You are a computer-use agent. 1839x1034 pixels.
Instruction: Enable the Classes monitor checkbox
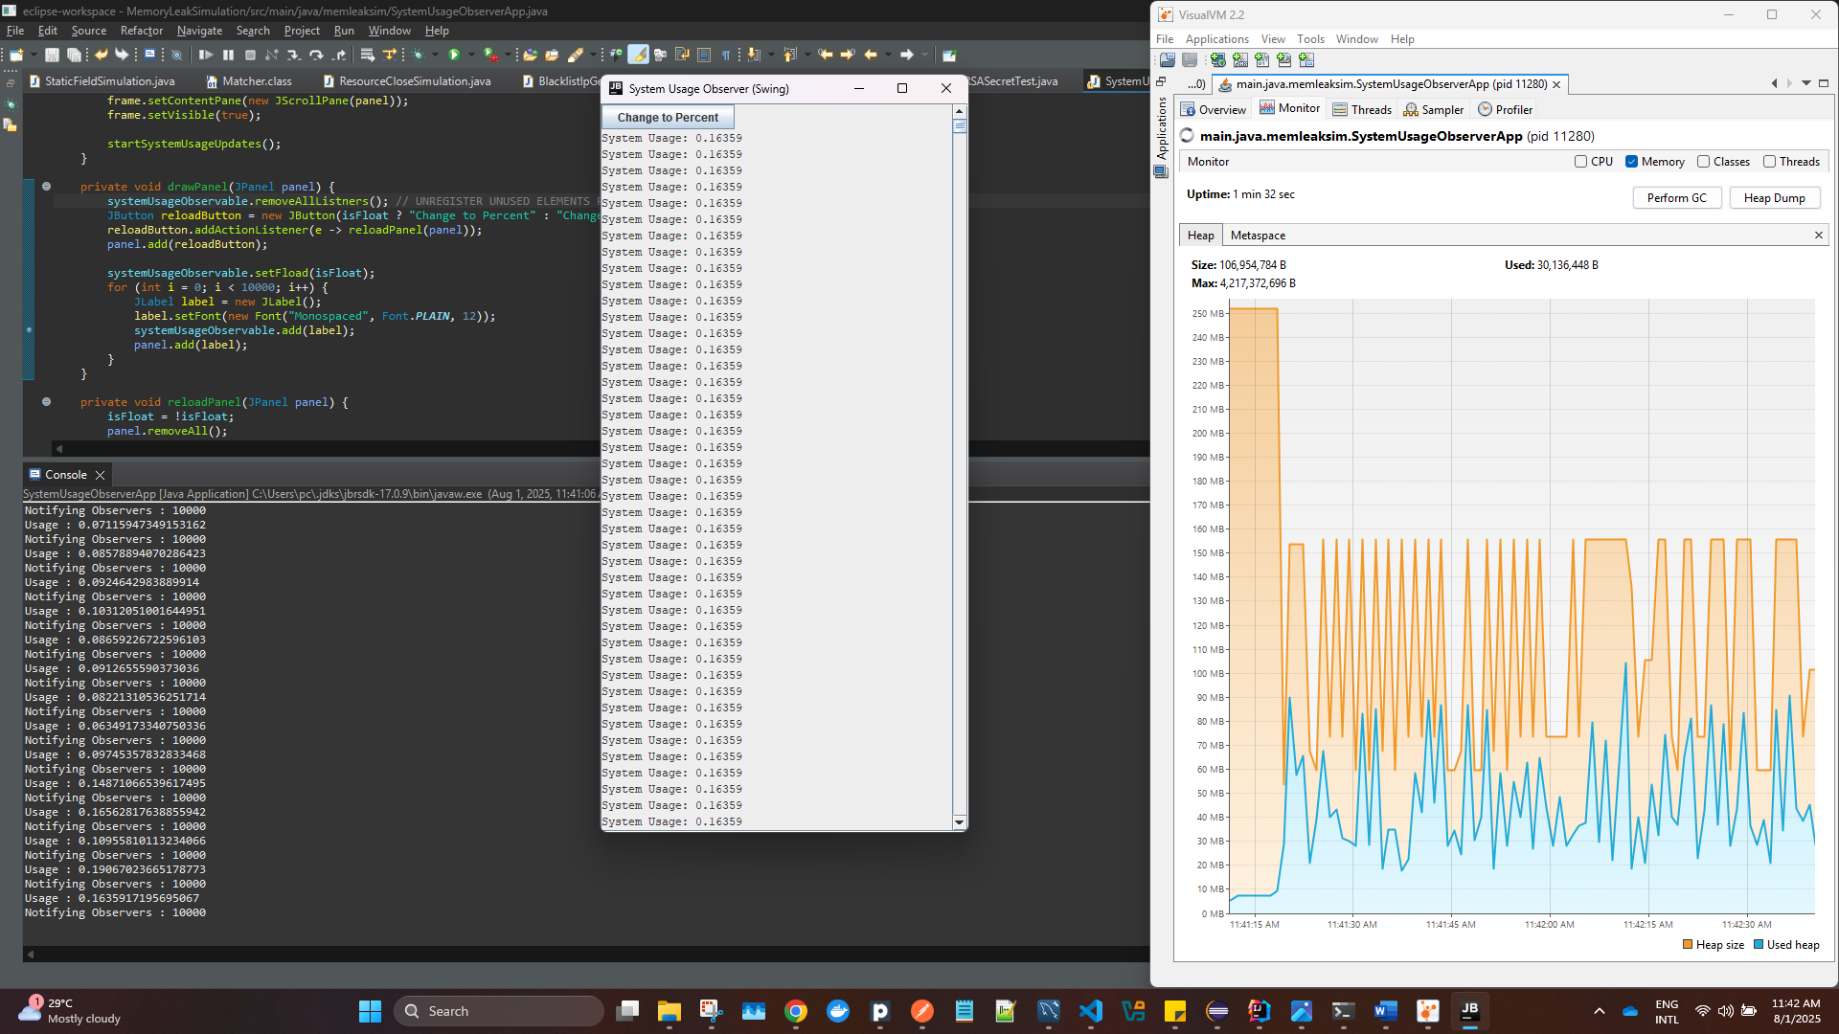[1703, 162]
